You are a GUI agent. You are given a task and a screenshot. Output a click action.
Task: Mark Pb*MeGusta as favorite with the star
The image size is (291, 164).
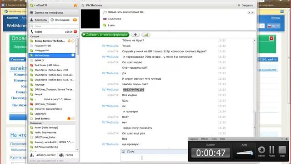pos(83,5)
